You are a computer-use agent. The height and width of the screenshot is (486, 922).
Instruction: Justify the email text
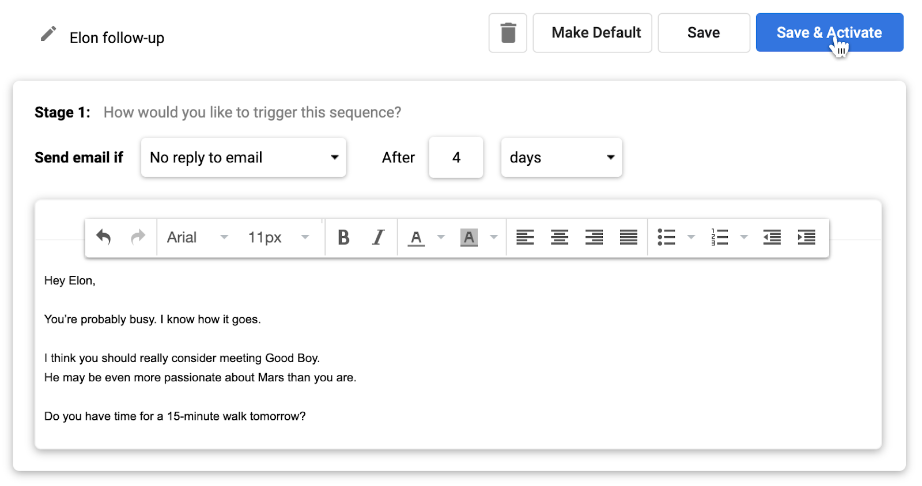tap(628, 237)
